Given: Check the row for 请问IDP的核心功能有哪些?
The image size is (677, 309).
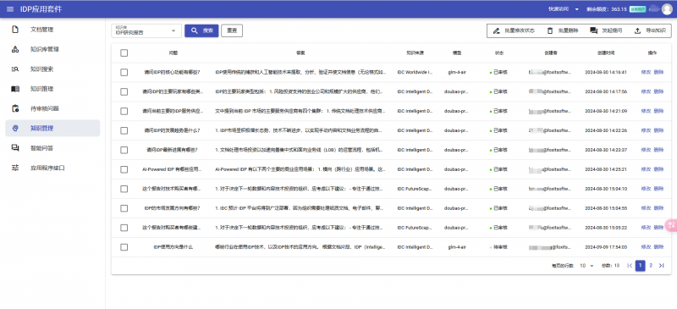Looking at the screenshot, I should (x=124, y=72).
